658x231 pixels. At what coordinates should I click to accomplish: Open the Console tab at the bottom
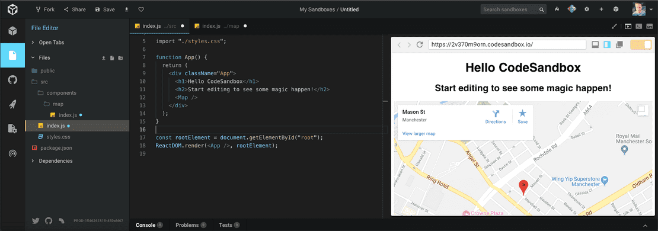click(149, 225)
